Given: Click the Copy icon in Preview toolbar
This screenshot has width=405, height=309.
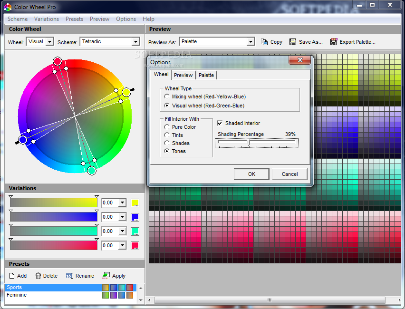Looking at the screenshot, I should point(264,42).
